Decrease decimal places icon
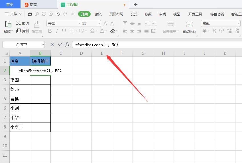242x163 pixels. [237, 31]
